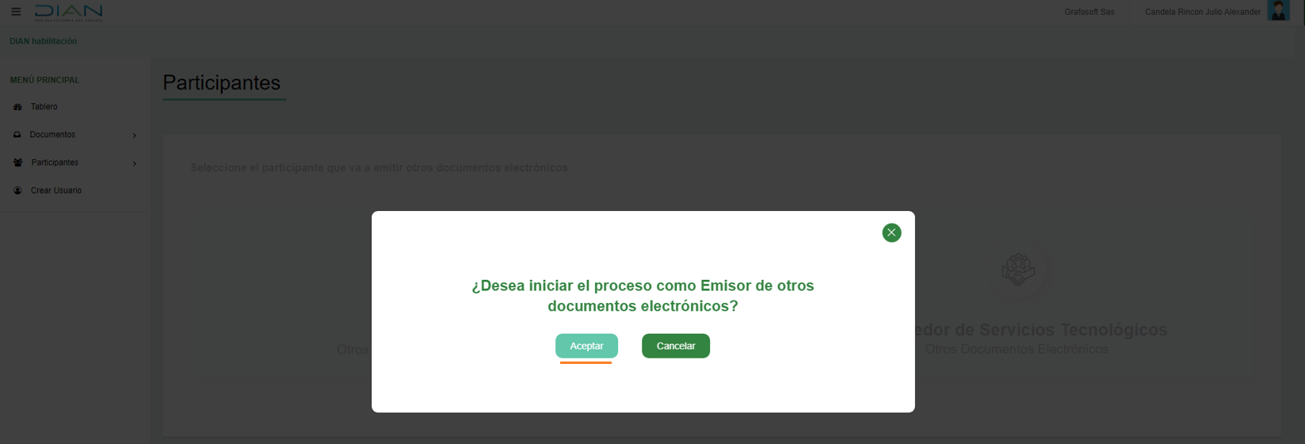This screenshot has height=444, width=1305.
Task: Click the DIAN habilitación link
Action: pos(44,41)
